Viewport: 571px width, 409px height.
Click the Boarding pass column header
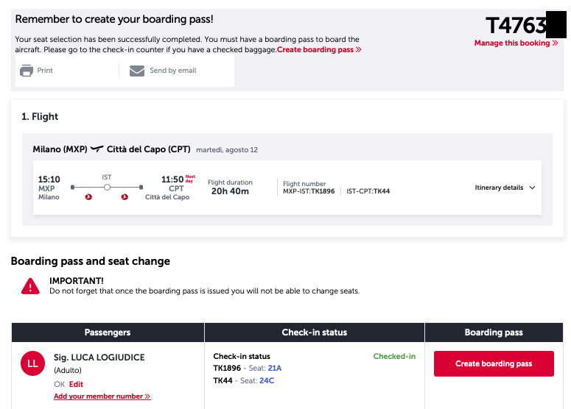pyautogui.click(x=494, y=332)
